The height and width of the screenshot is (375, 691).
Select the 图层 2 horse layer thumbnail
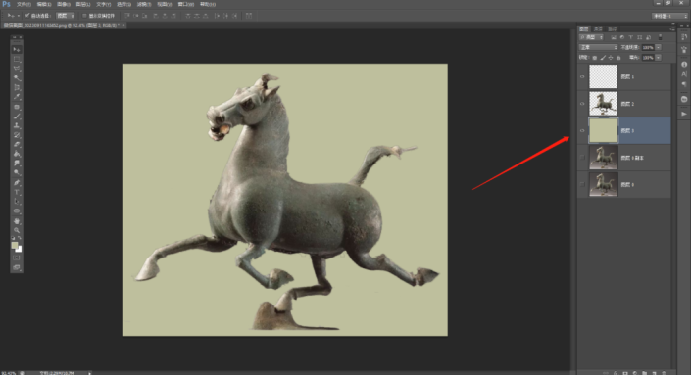click(604, 104)
